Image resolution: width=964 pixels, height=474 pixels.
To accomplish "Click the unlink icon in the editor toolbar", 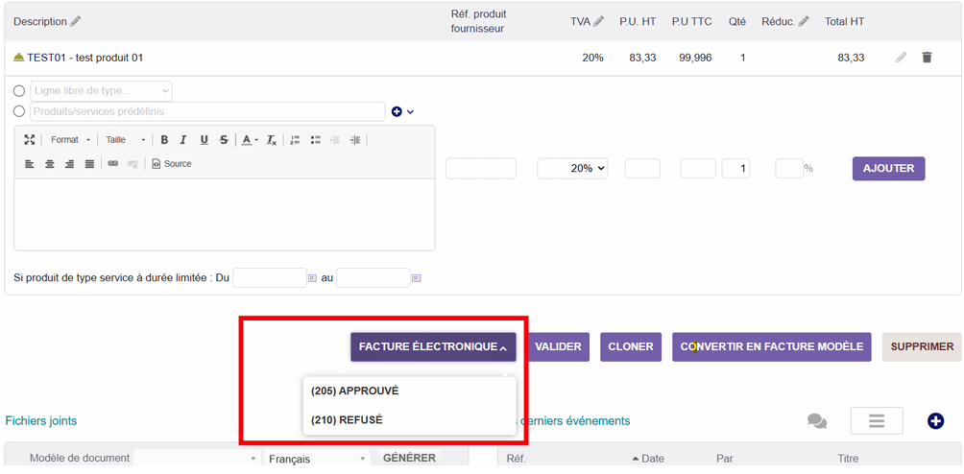I will (x=133, y=164).
